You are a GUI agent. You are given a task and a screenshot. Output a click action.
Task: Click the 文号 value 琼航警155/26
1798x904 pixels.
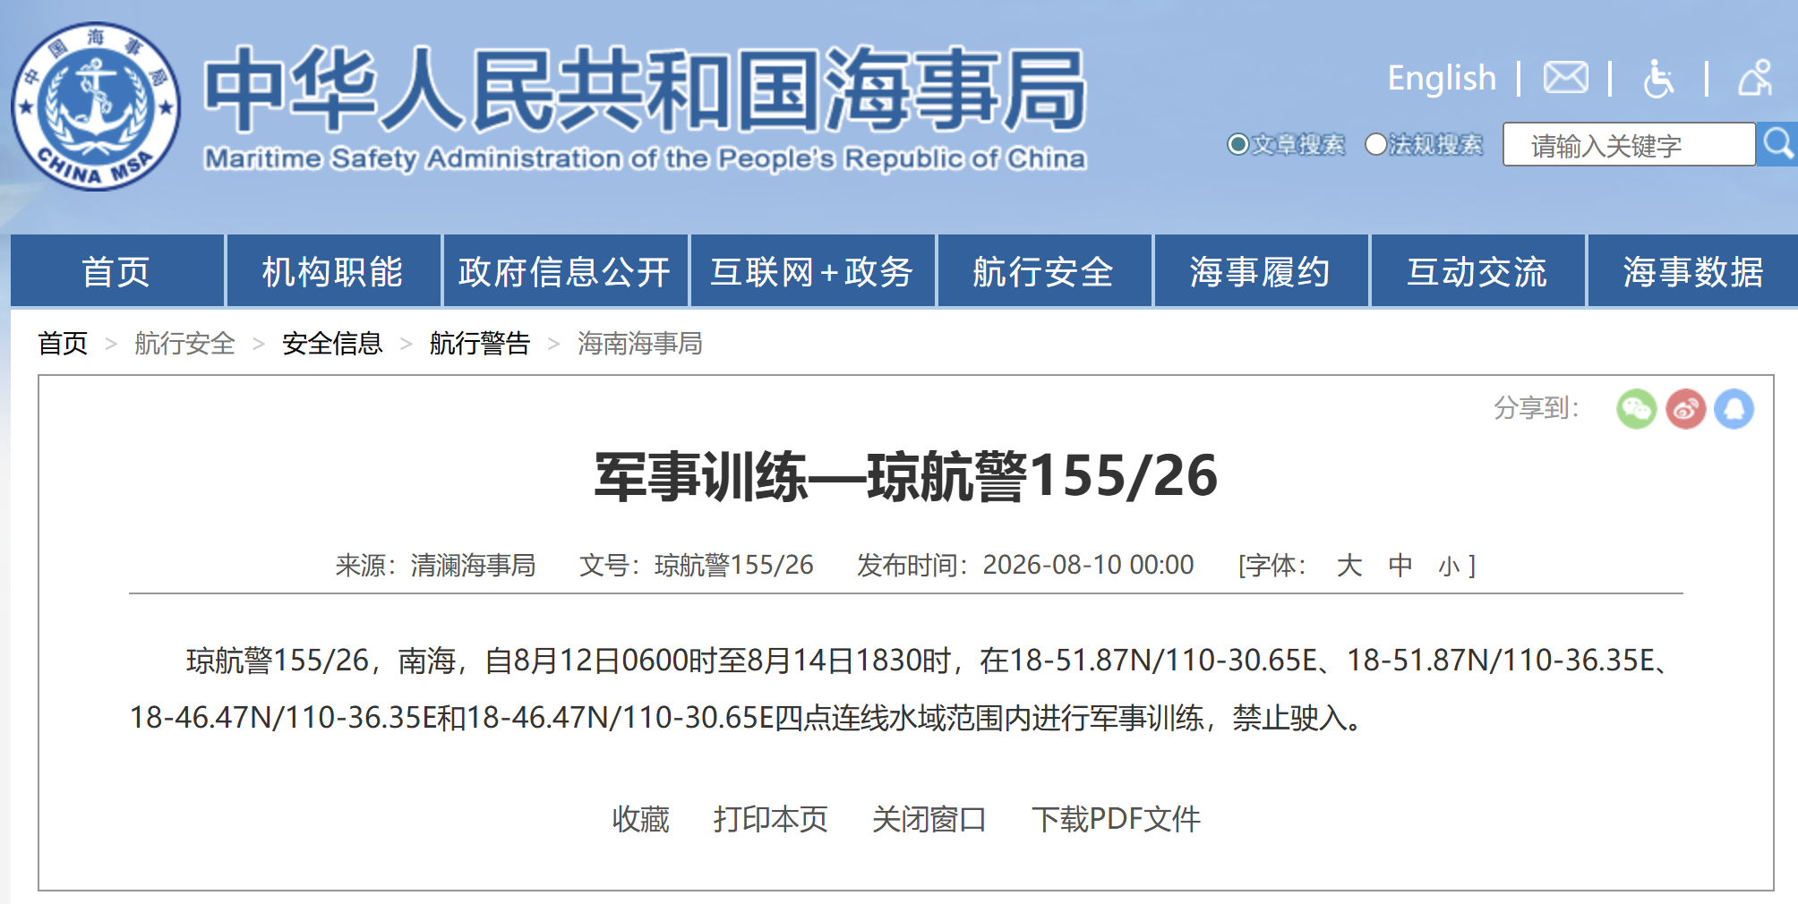pos(734,565)
